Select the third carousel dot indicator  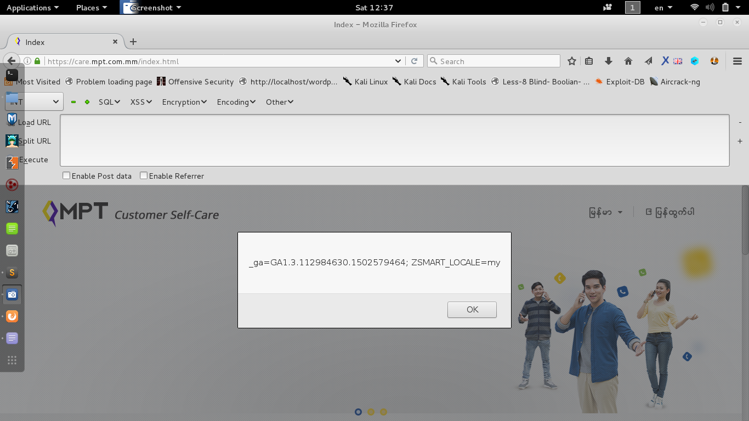[384, 412]
